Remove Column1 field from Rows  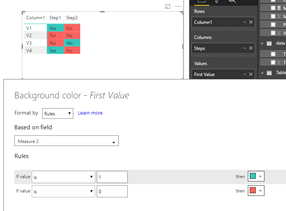(x=251, y=22)
